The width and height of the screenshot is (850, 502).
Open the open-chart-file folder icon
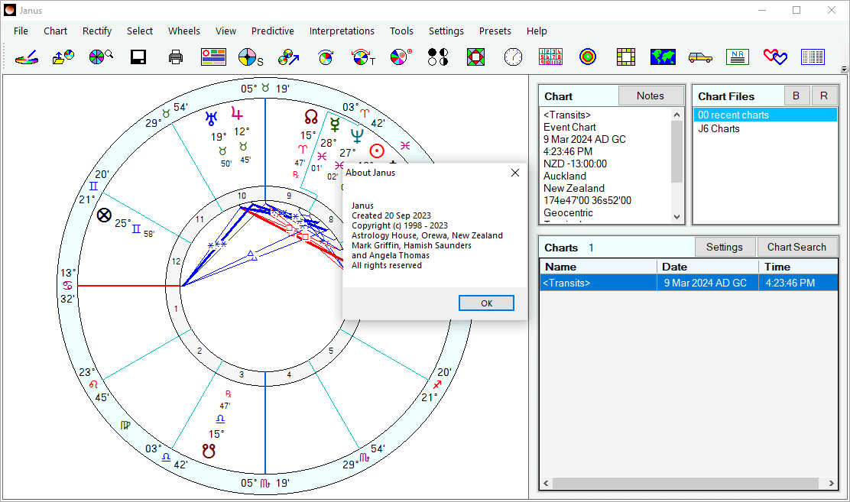(63, 57)
